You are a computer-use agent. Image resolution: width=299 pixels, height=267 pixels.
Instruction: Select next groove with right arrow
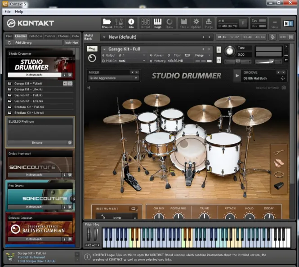click(283, 72)
